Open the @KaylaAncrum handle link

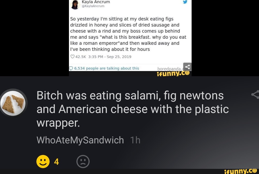pyautogui.click(x=93, y=6)
